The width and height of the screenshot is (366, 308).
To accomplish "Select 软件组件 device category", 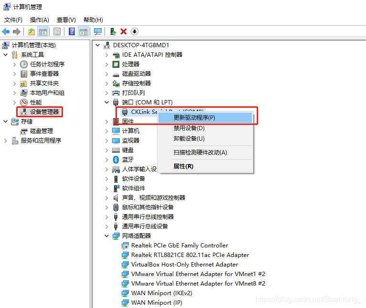I will tap(133, 188).
